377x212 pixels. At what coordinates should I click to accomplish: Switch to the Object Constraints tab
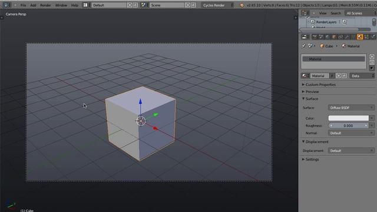[340, 37]
